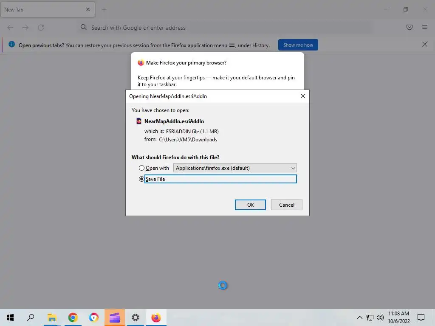Minimize the Firefox window

click(386, 9)
